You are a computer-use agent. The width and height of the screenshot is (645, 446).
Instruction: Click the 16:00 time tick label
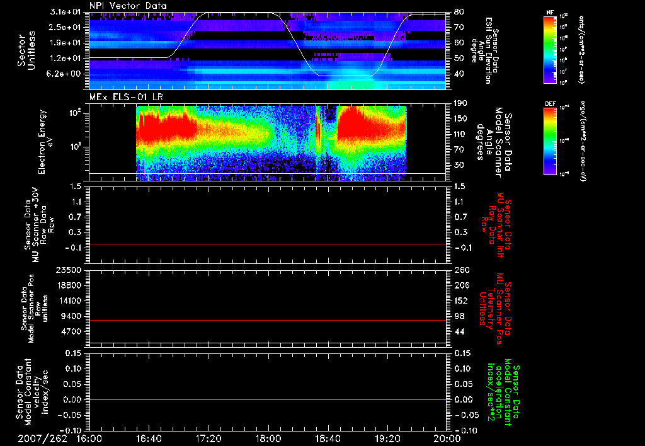tap(89, 438)
